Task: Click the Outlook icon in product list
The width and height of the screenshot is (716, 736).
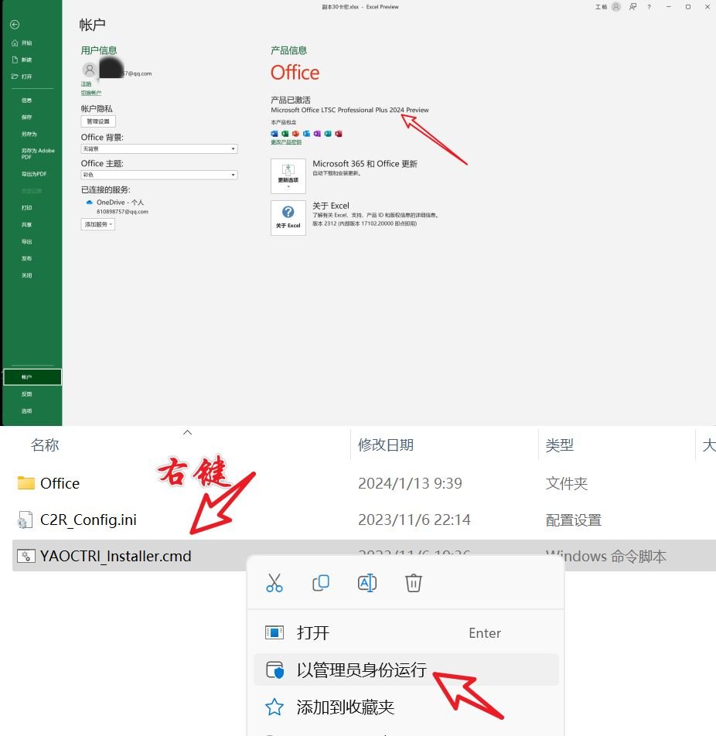Action: 307,134
